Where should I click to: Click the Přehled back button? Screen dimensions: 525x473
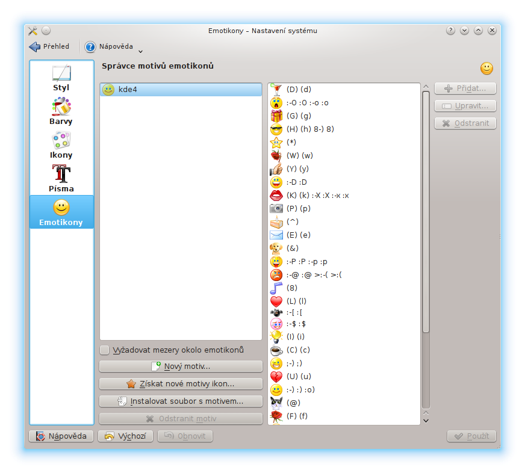click(49, 46)
